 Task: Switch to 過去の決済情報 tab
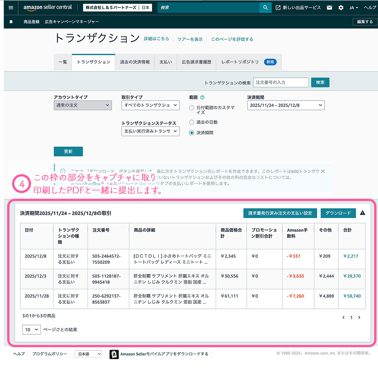[x=135, y=62]
